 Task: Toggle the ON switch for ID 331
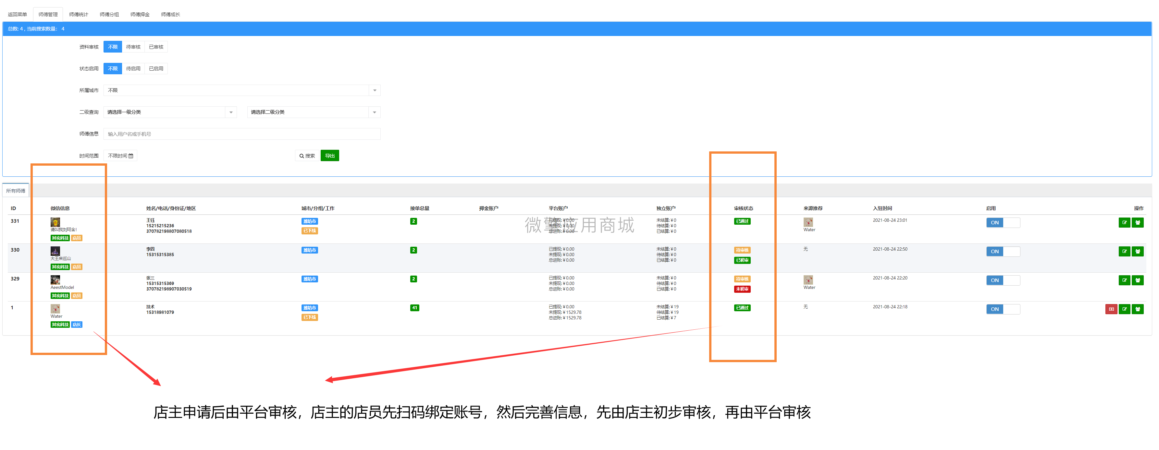1003,222
